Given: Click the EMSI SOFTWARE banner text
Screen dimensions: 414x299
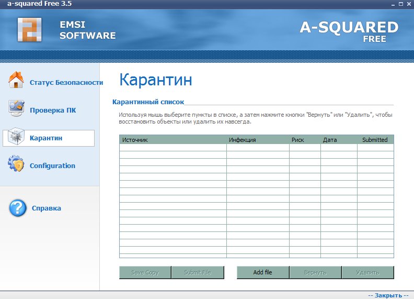Looking at the screenshot, I should click(x=88, y=30).
